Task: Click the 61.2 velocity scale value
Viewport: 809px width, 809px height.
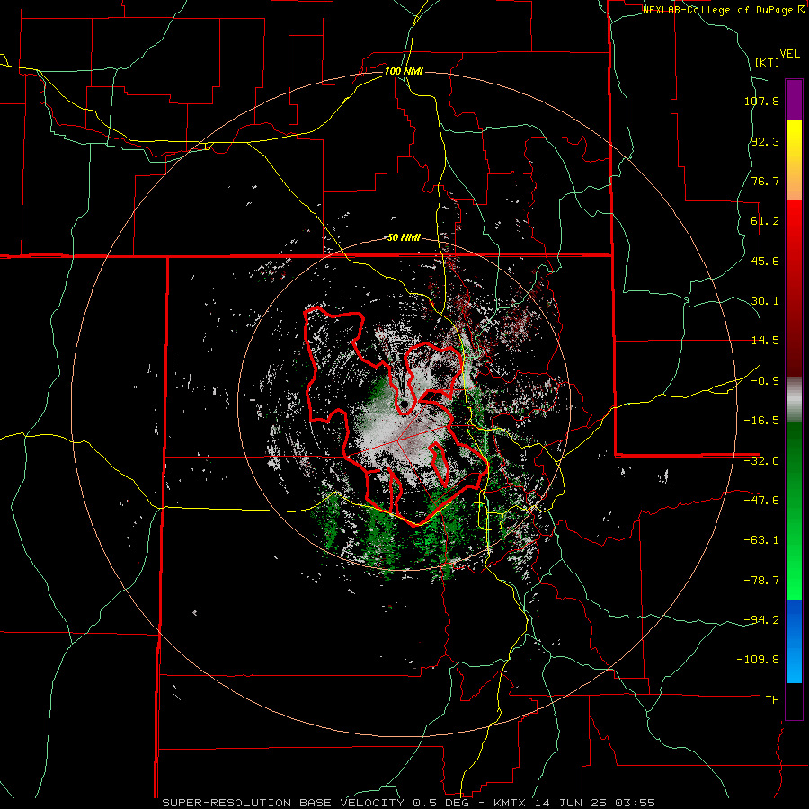Action: [x=765, y=221]
